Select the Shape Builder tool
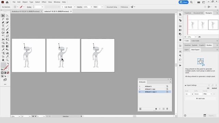This screenshot has height=123, width=219. pyautogui.click(x=3, y=43)
